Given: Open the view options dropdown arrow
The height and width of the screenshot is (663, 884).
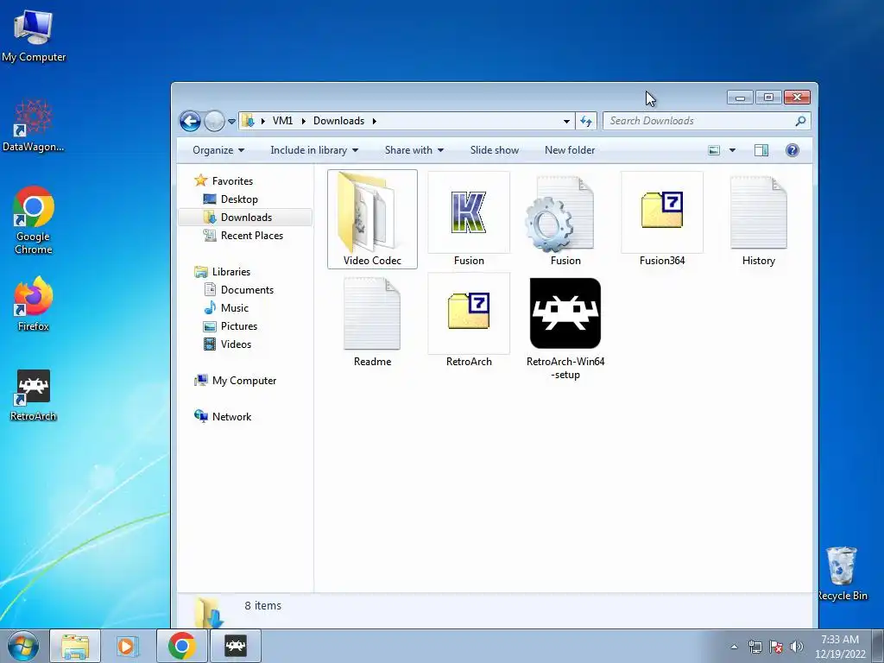Looking at the screenshot, I should 732,150.
